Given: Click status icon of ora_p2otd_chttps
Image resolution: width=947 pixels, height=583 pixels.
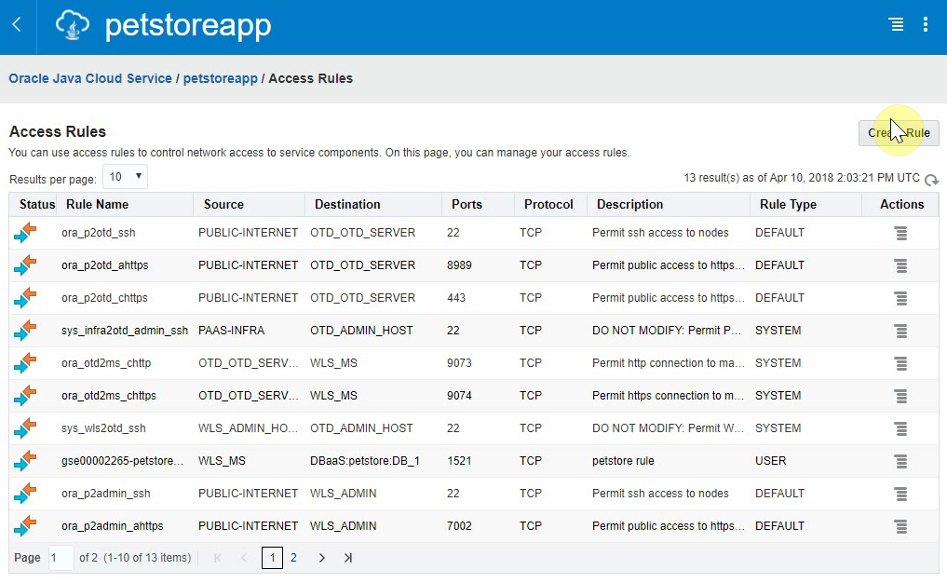Looking at the screenshot, I should (x=25, y=298).
